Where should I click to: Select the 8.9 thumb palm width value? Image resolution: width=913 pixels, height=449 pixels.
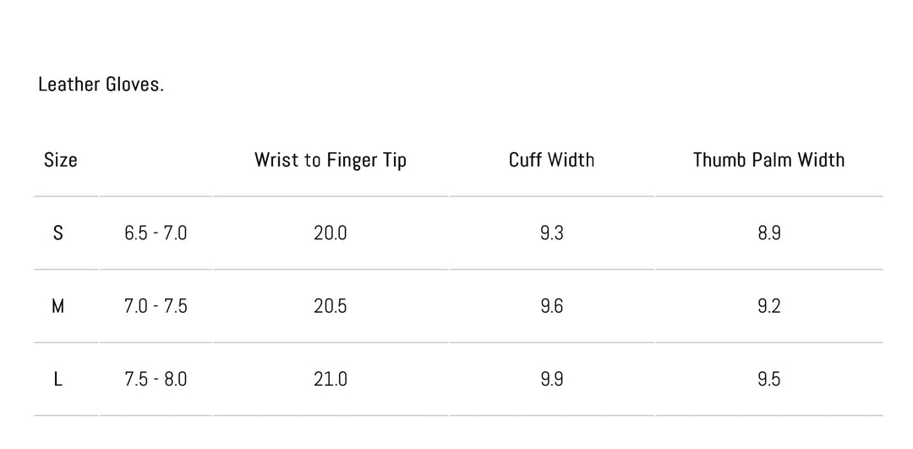(768, 233)
